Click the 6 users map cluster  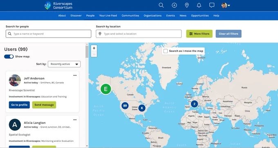(x=142, y=108)
